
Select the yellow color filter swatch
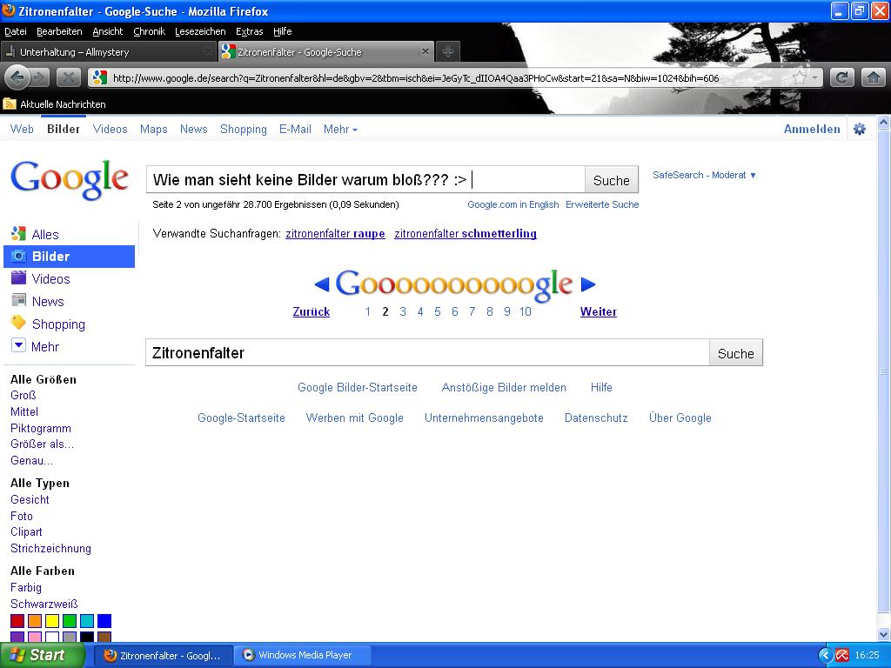(x=52, y=621)
